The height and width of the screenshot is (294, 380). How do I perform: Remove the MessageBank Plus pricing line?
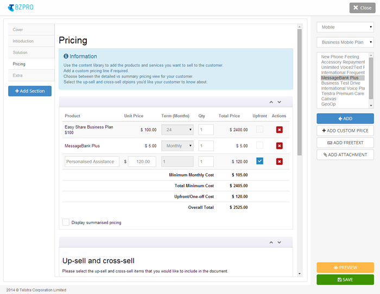pyautogui.click(x=279, y=146)
